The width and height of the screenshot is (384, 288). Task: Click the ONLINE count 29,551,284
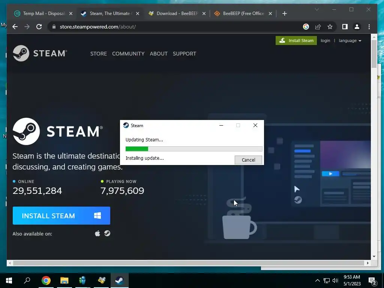pyautogui.click(x=37, y=191)
